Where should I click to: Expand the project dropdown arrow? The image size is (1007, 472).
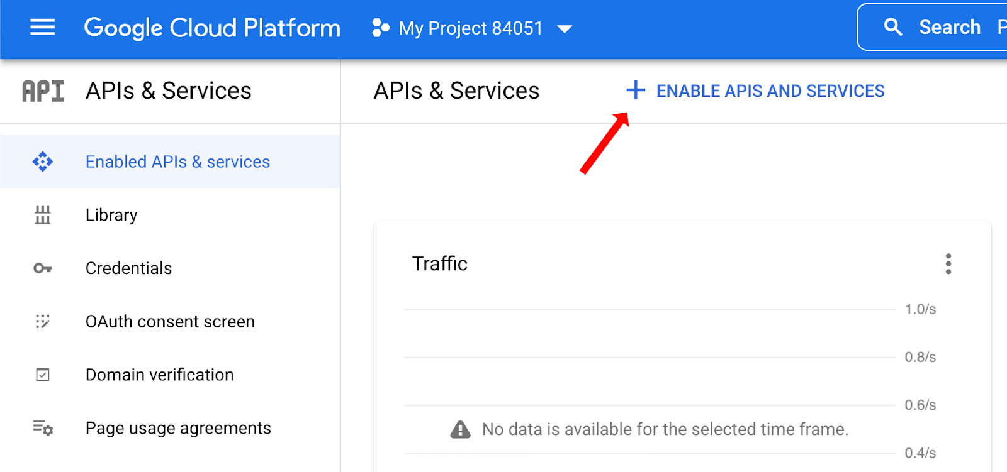coord(565,29)
